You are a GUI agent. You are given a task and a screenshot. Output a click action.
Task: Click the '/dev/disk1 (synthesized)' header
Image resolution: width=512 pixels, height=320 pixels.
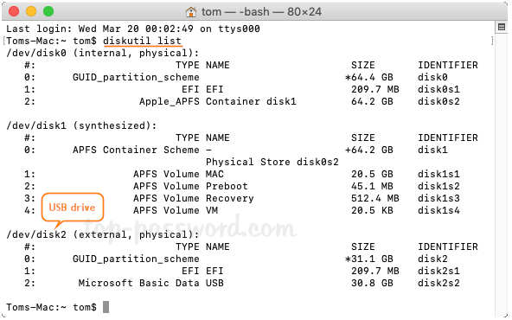(x=81, y=125)
